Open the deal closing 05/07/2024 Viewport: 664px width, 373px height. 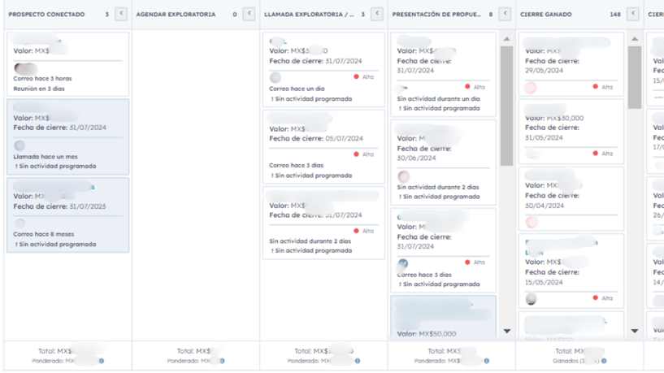pos(323,146)
